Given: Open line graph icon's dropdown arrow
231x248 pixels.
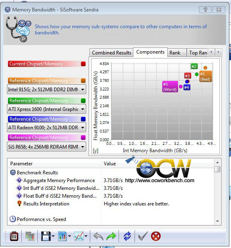Looking at the screenshot, I should click(x=86, y=236).
